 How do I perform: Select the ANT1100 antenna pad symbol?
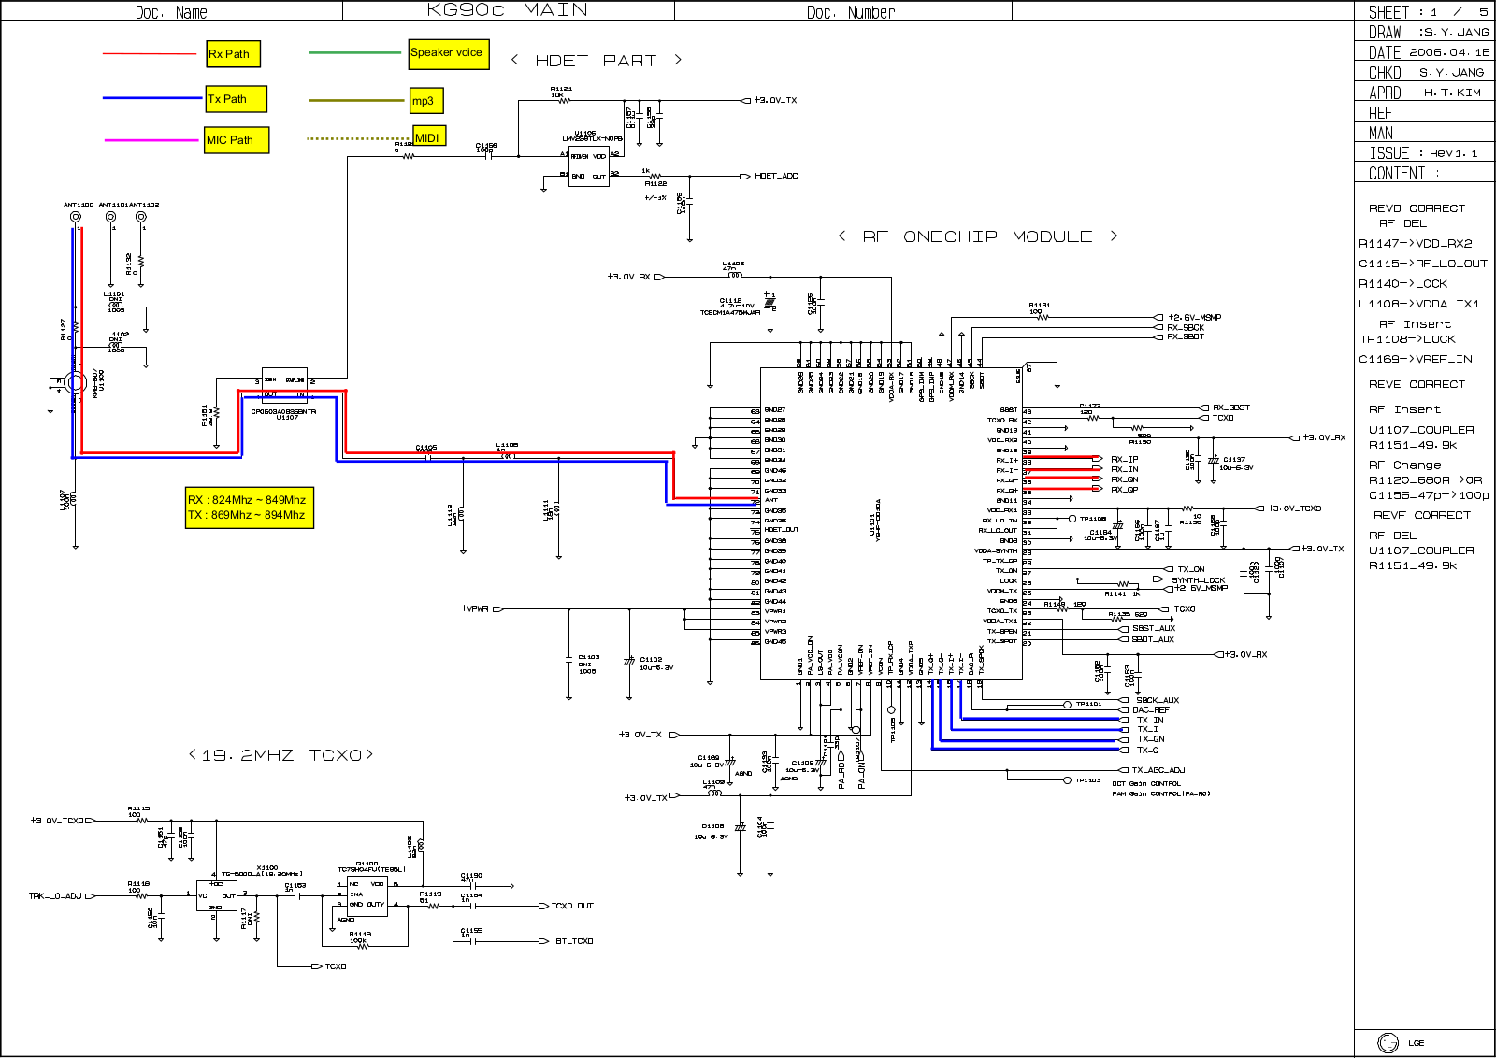coord(76,217)
